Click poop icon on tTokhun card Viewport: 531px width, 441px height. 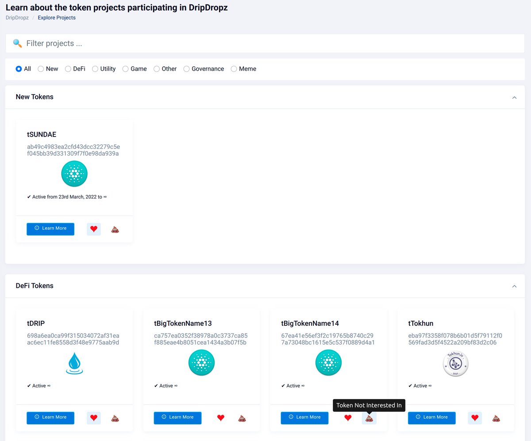(496, 418)
